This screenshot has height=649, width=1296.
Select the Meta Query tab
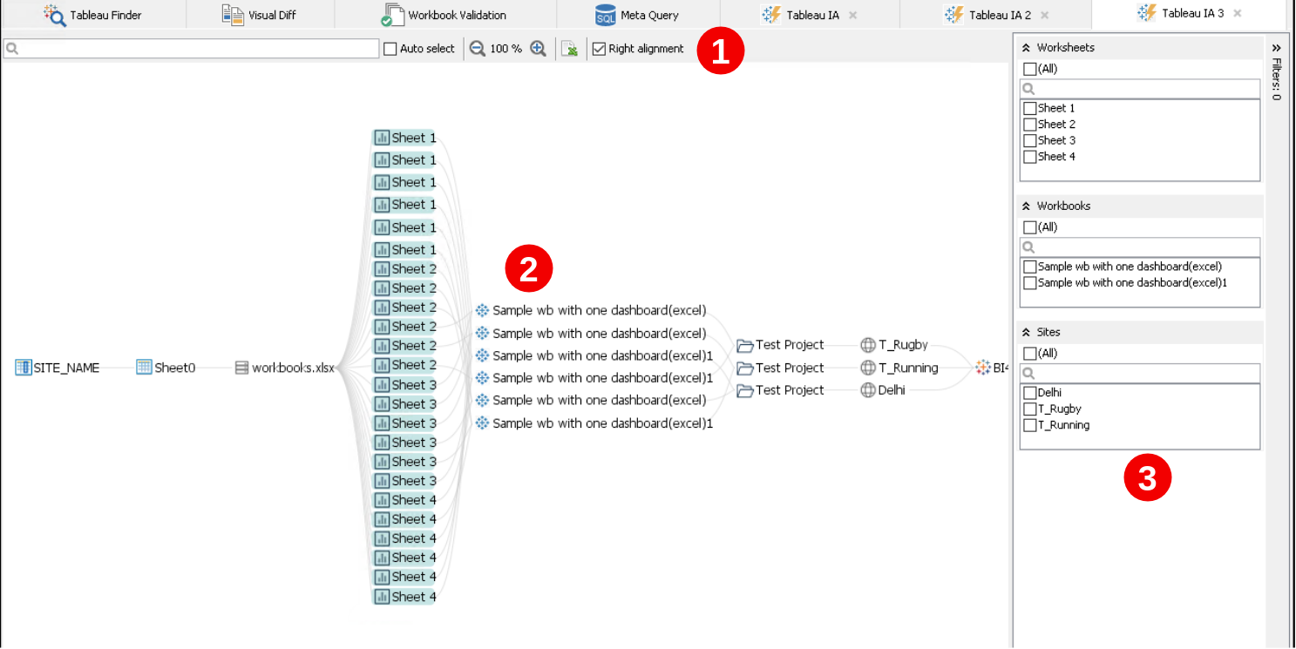pos(637,15)
